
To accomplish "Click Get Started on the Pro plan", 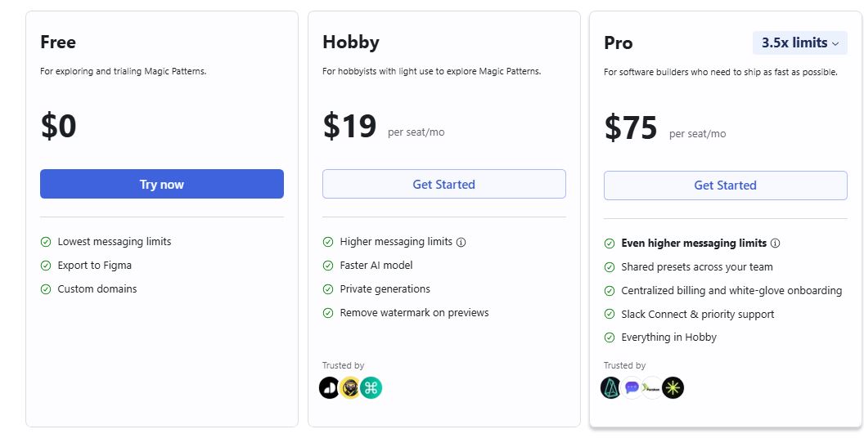I will click(725, 185).
